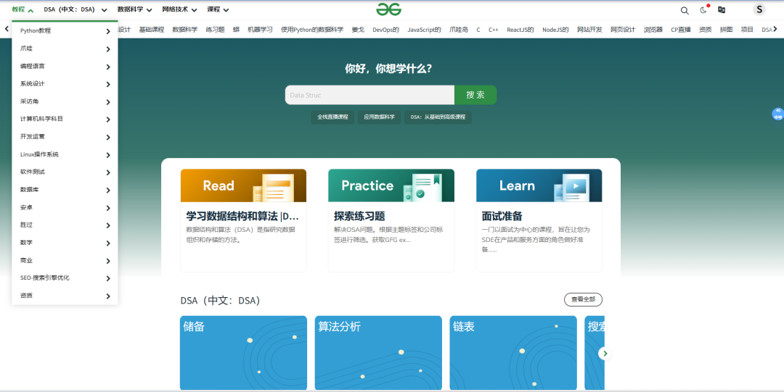Expand the 爪哇 submenu entry

[65, 49]
